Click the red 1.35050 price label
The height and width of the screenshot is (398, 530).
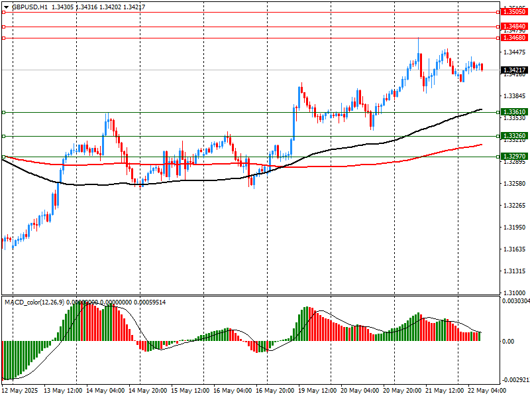(x=514, y=12)
